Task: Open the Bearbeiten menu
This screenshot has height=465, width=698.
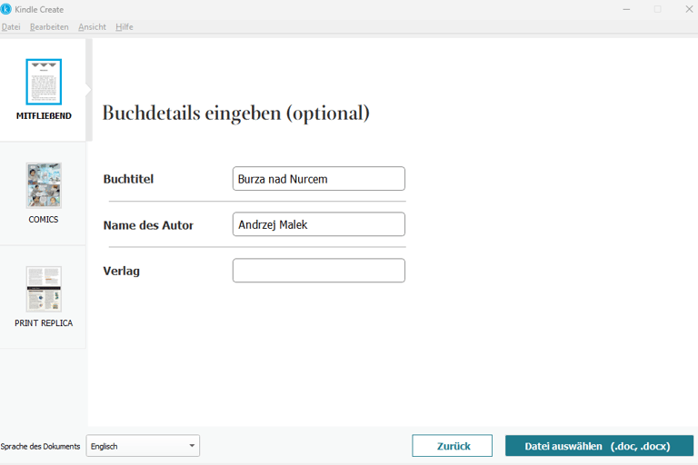Action: [x=49, y=27]
